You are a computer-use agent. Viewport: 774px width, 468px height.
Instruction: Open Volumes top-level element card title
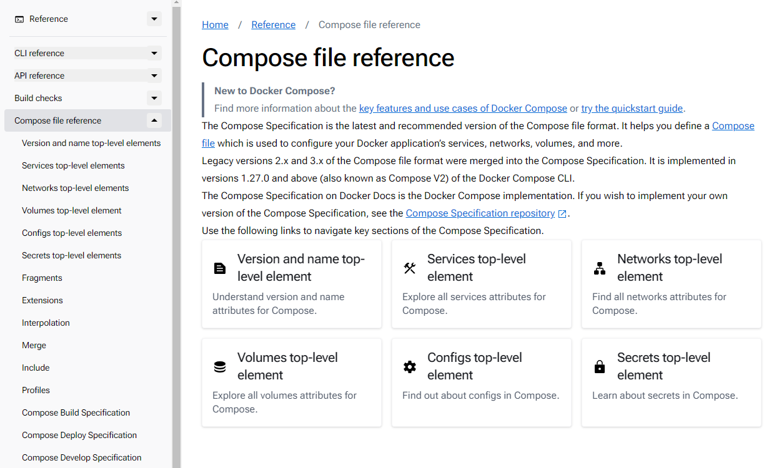pyautogui.click(x=287, y=366)
